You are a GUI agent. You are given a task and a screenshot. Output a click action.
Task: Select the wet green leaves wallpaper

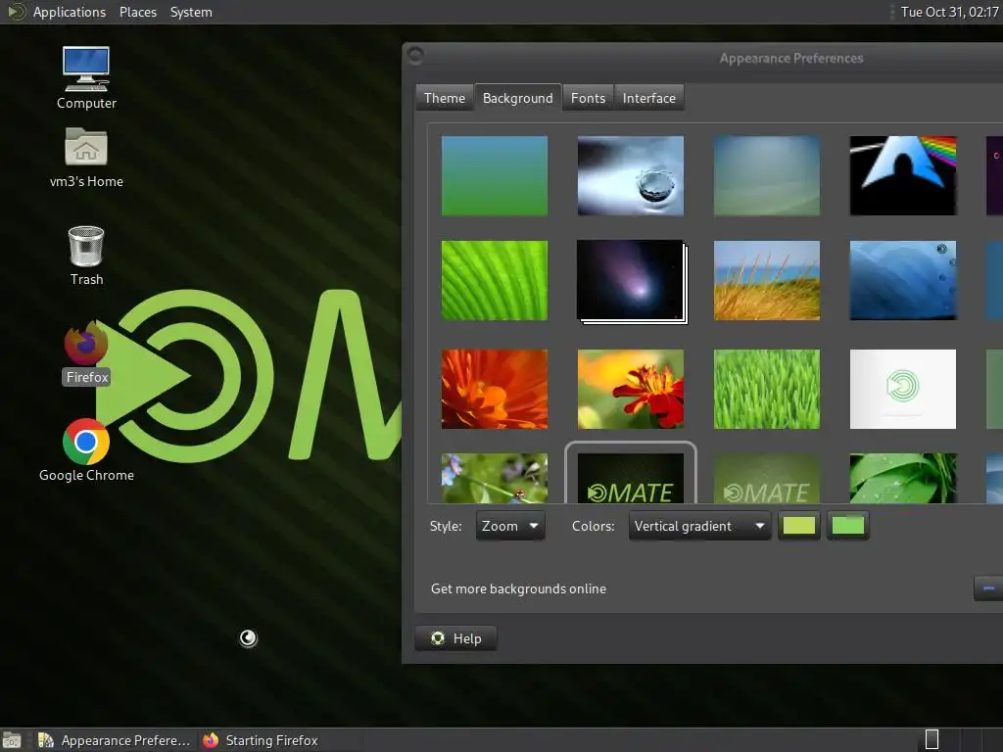pyautogui.click(x=902, y=478)
